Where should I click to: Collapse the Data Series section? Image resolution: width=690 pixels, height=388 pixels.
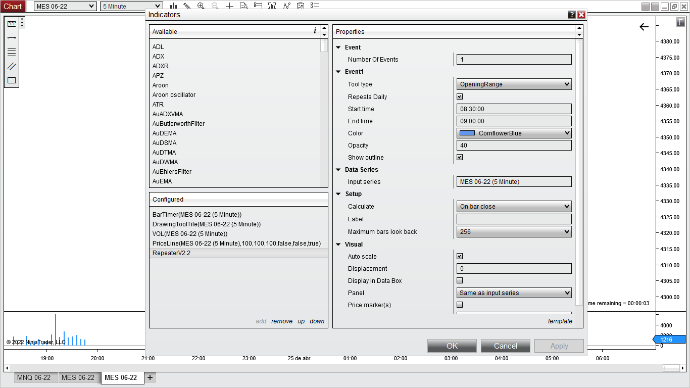pos(338,170)
